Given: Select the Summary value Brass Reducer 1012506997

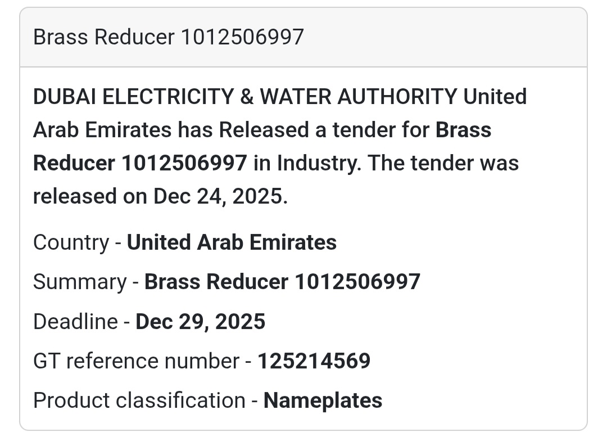Looking at the screenshot, I should click(x=282, y=282).
